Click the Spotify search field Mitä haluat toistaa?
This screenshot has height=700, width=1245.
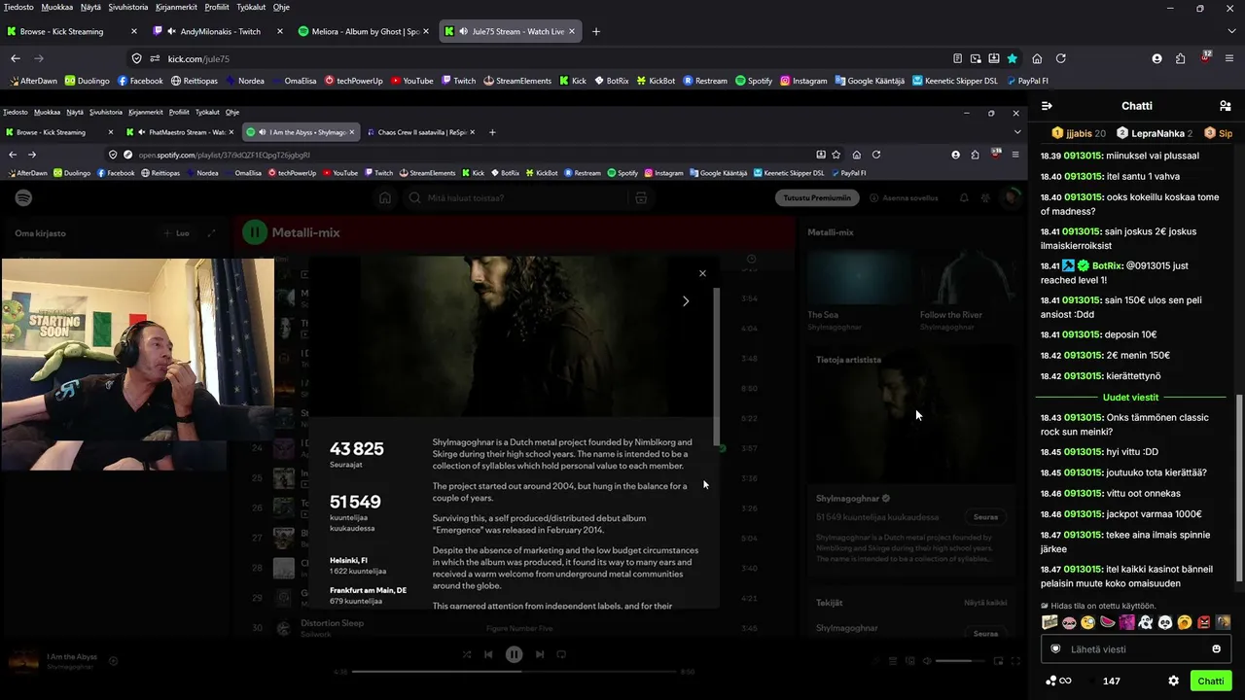[x=516, y=198]
